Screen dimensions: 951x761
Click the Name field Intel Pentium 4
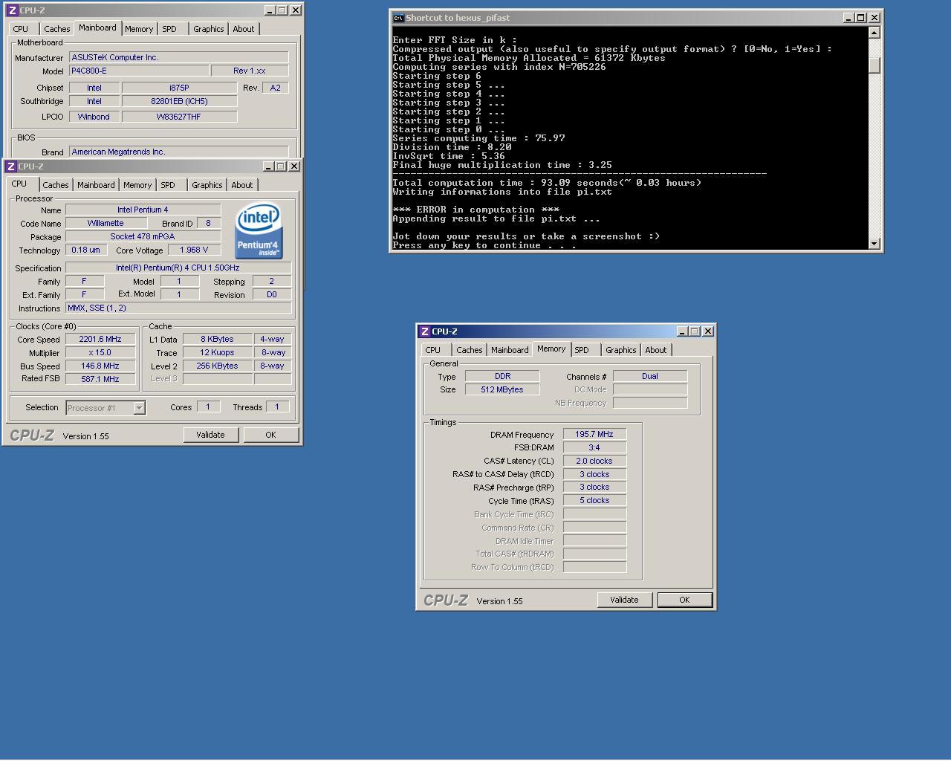pyautogui.click(x=143, y=210)
